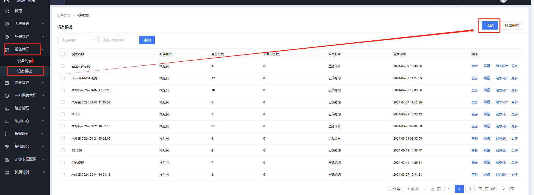The image size is (534, 195).
Task: Check the box for 组态模板 row
Action: pyautogui.click(x=63, y=162)
